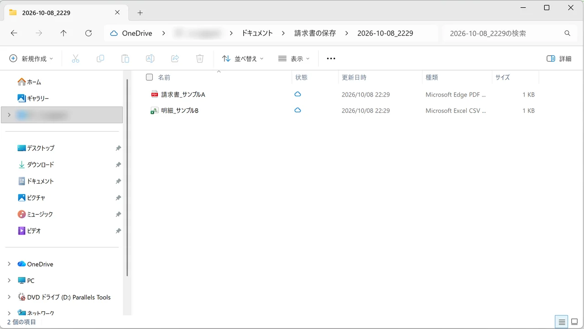
Task: Switch to large thumbnails view icon
Action: [x=574, y=322]
